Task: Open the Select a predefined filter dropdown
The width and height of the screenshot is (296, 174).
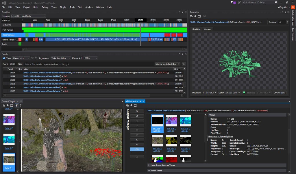Action: point(167,64)
